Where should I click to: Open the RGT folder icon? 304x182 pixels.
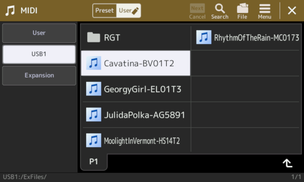[93, 37]
